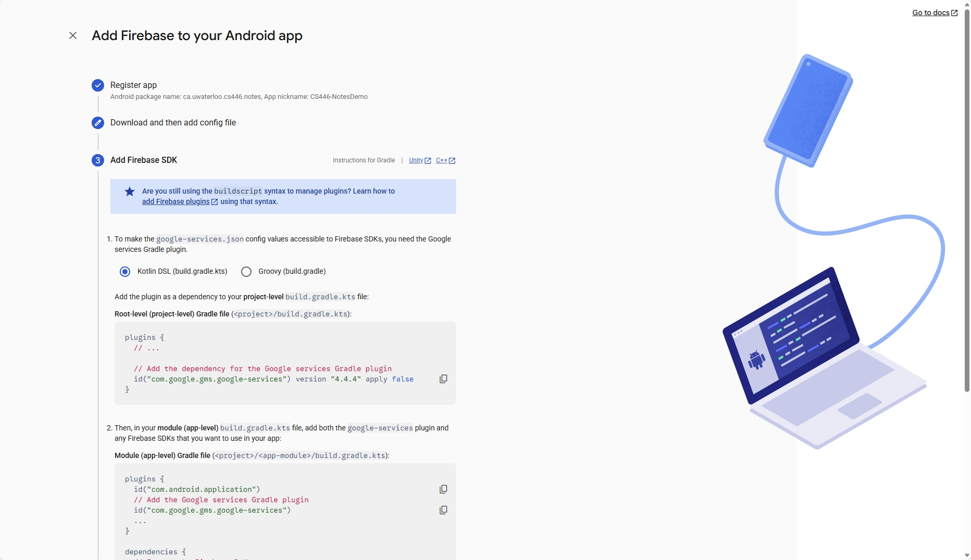Select the Groovy build.gradle option
Screen dimensions: 971x560
(x=246, y=271)
